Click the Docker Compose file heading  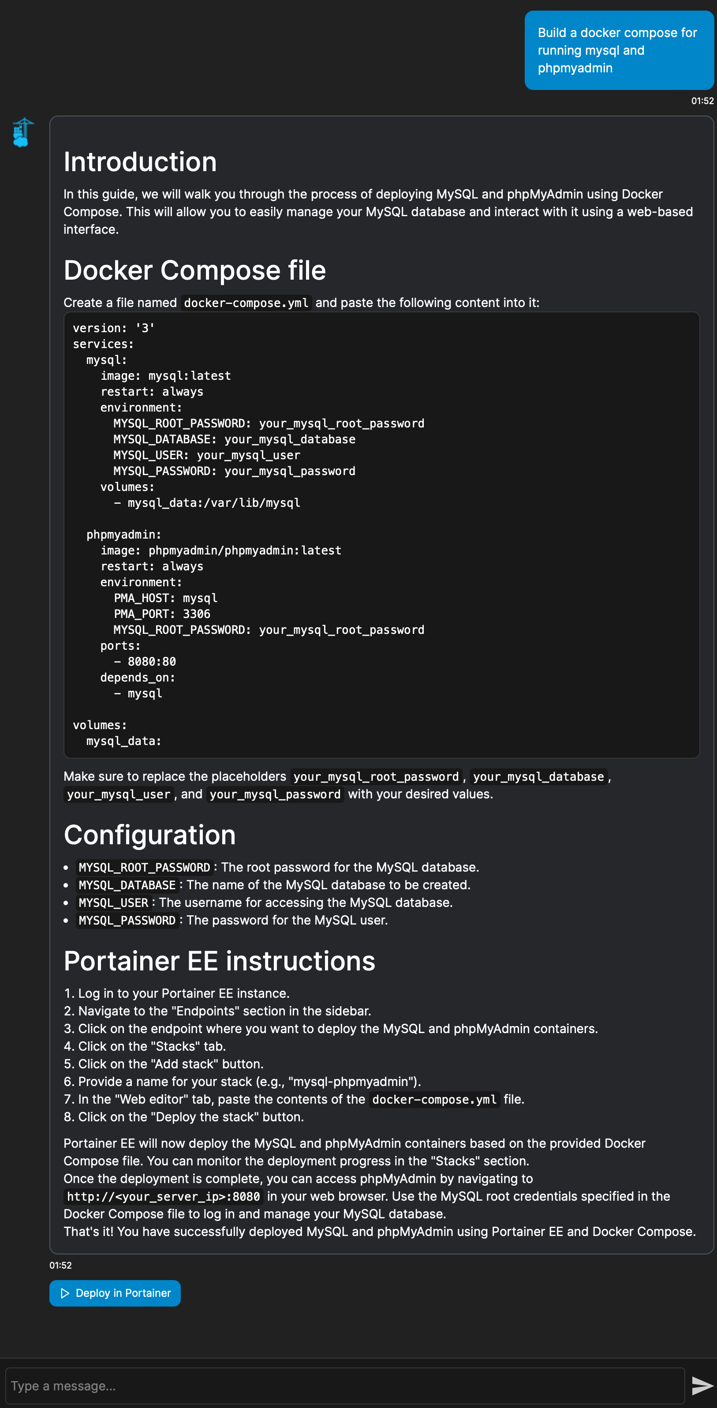(194, 270)
